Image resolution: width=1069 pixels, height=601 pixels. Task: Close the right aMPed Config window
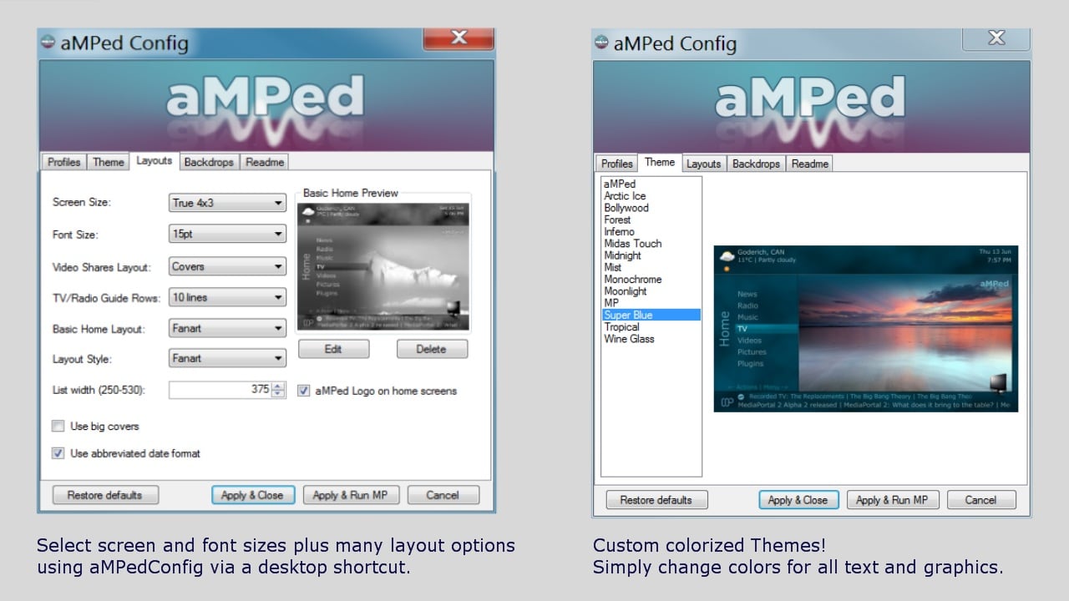click(x=996, y=38)
